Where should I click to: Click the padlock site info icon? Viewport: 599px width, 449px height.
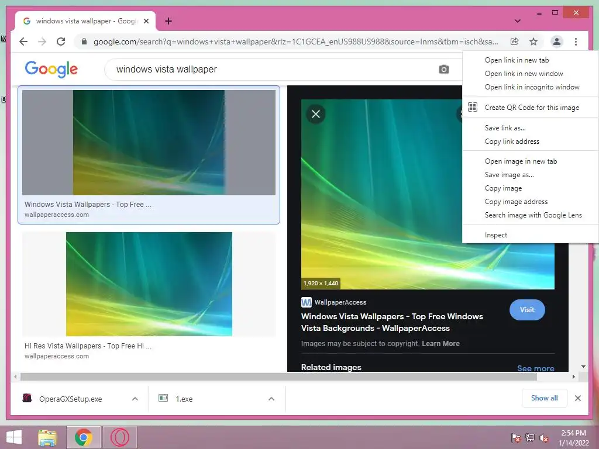(84, 42)
